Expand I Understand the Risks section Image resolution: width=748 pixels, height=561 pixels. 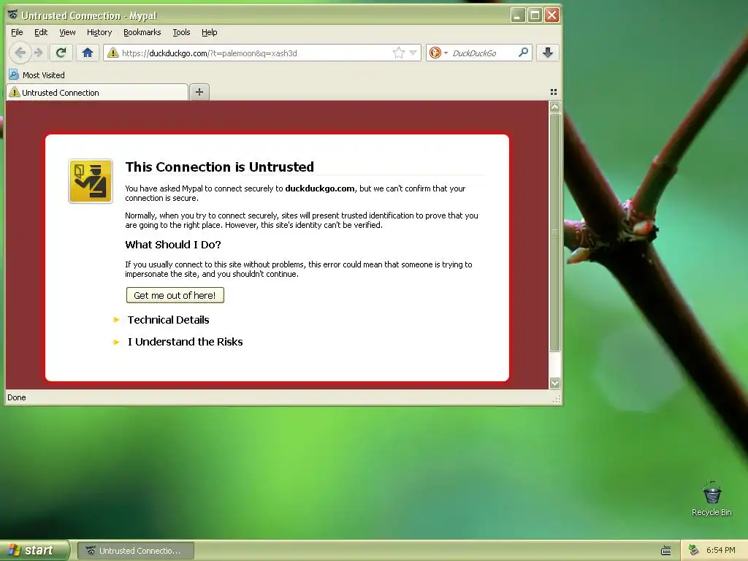coord(185,342)
